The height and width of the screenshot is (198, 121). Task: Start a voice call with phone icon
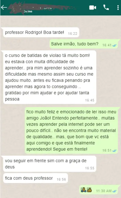(106, 7)
